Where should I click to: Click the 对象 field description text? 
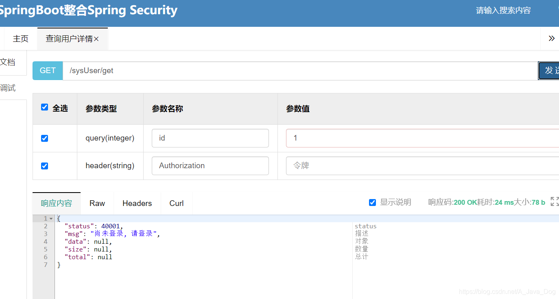click(362, 241)
